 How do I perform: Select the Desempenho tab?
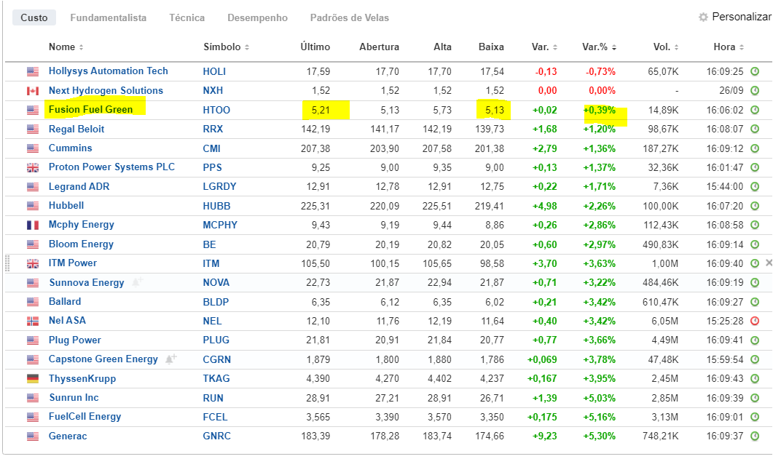(x=257, y=17)
